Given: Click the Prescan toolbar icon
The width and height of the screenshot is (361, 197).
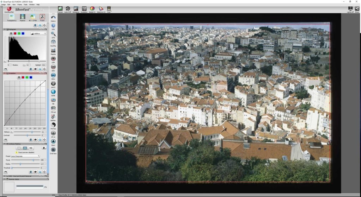Looking at the screenshot, I should [60, 9].
